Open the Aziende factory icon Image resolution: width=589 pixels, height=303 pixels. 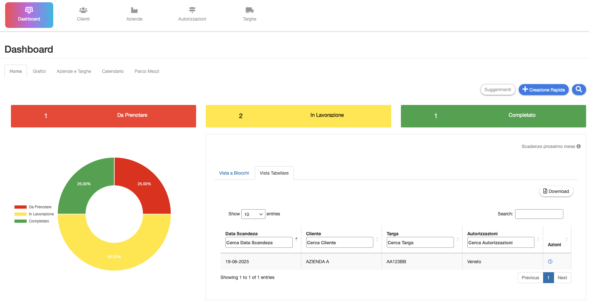pyautogui.click(x=134, y=10)
